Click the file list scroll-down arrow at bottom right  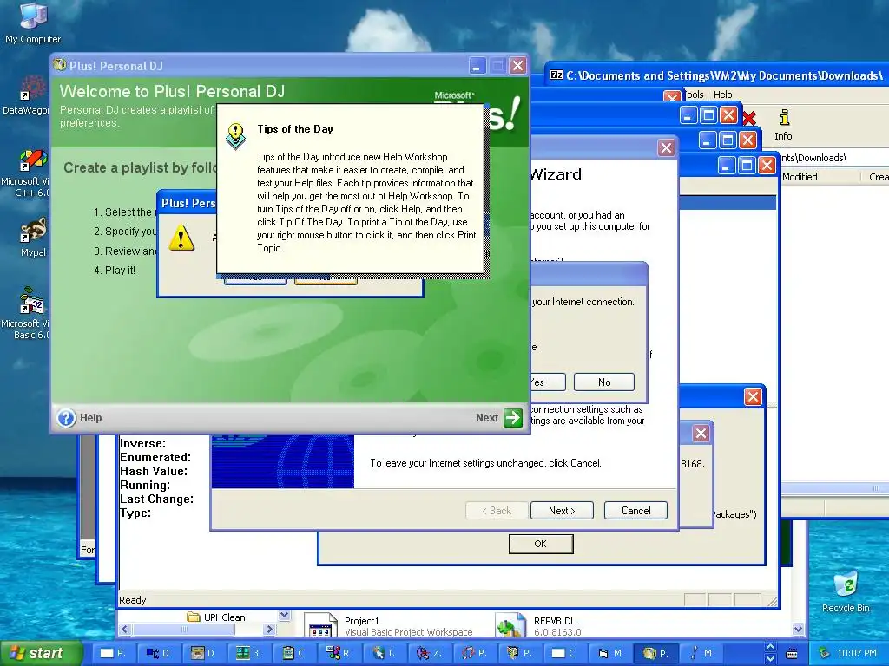tap(799, 629)
